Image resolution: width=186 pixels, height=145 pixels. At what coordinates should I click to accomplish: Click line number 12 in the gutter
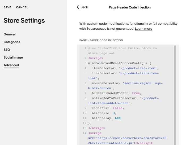(x=84, y=123)
